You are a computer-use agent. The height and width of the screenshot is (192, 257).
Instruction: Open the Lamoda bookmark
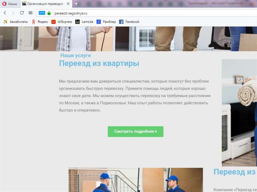click(84, 22)
